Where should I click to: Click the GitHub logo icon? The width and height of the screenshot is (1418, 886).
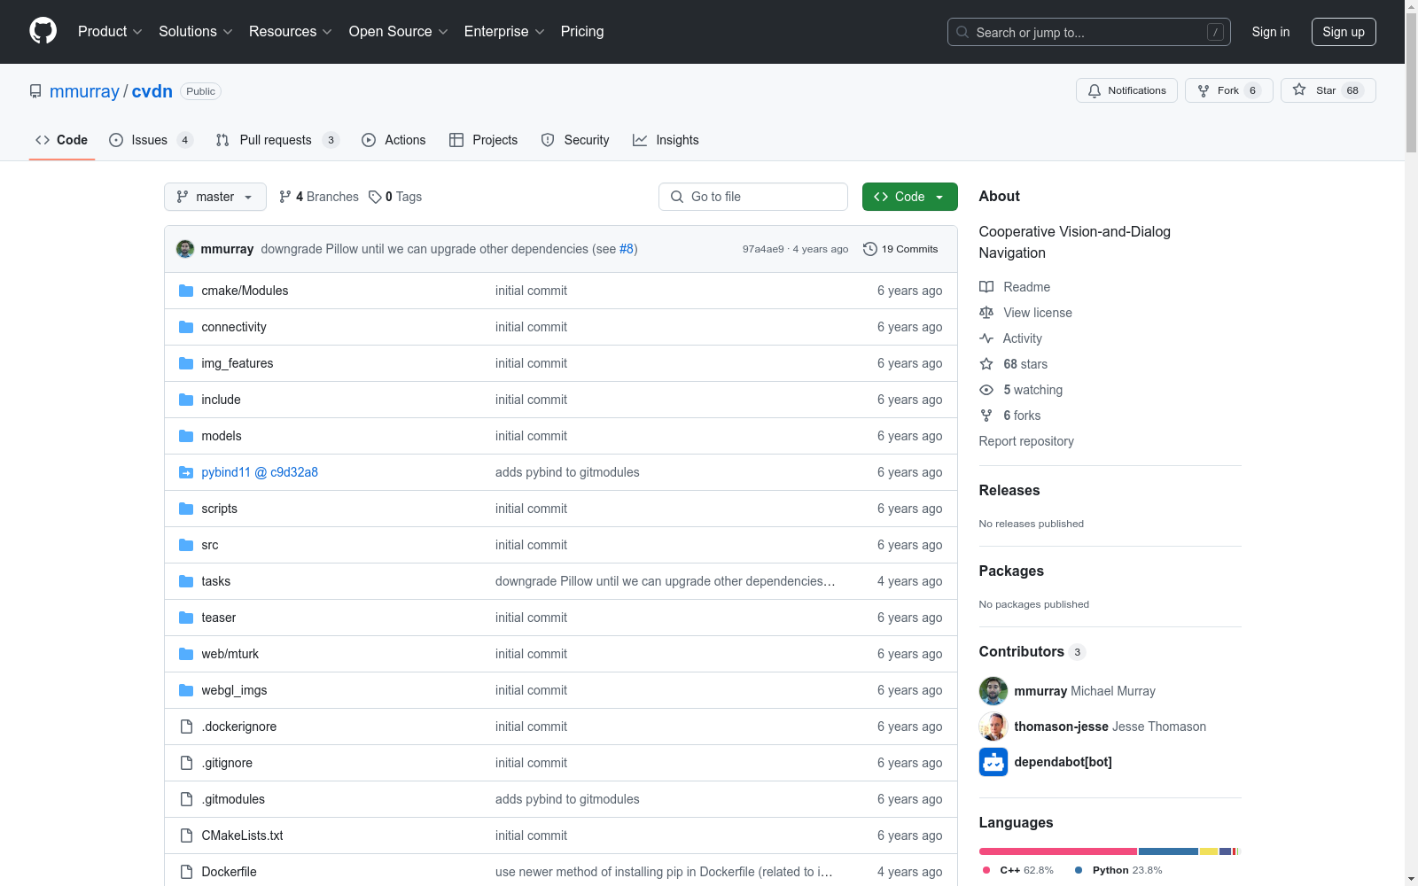[43, 31]
